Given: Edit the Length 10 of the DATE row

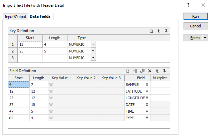Looking at the screenshot, I should click(39, 105).
